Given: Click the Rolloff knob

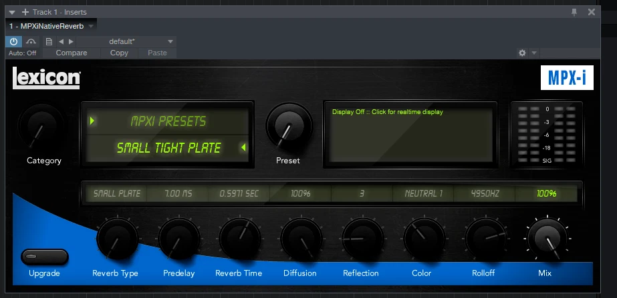Looking at the screenshot, I should point(485,238).
